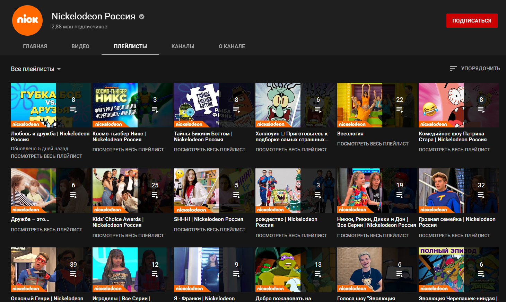Viewport: 506px width, 302px height.
Task: Click the verified checkmark badge beside channel name
Action: click(x=142, y=16)
